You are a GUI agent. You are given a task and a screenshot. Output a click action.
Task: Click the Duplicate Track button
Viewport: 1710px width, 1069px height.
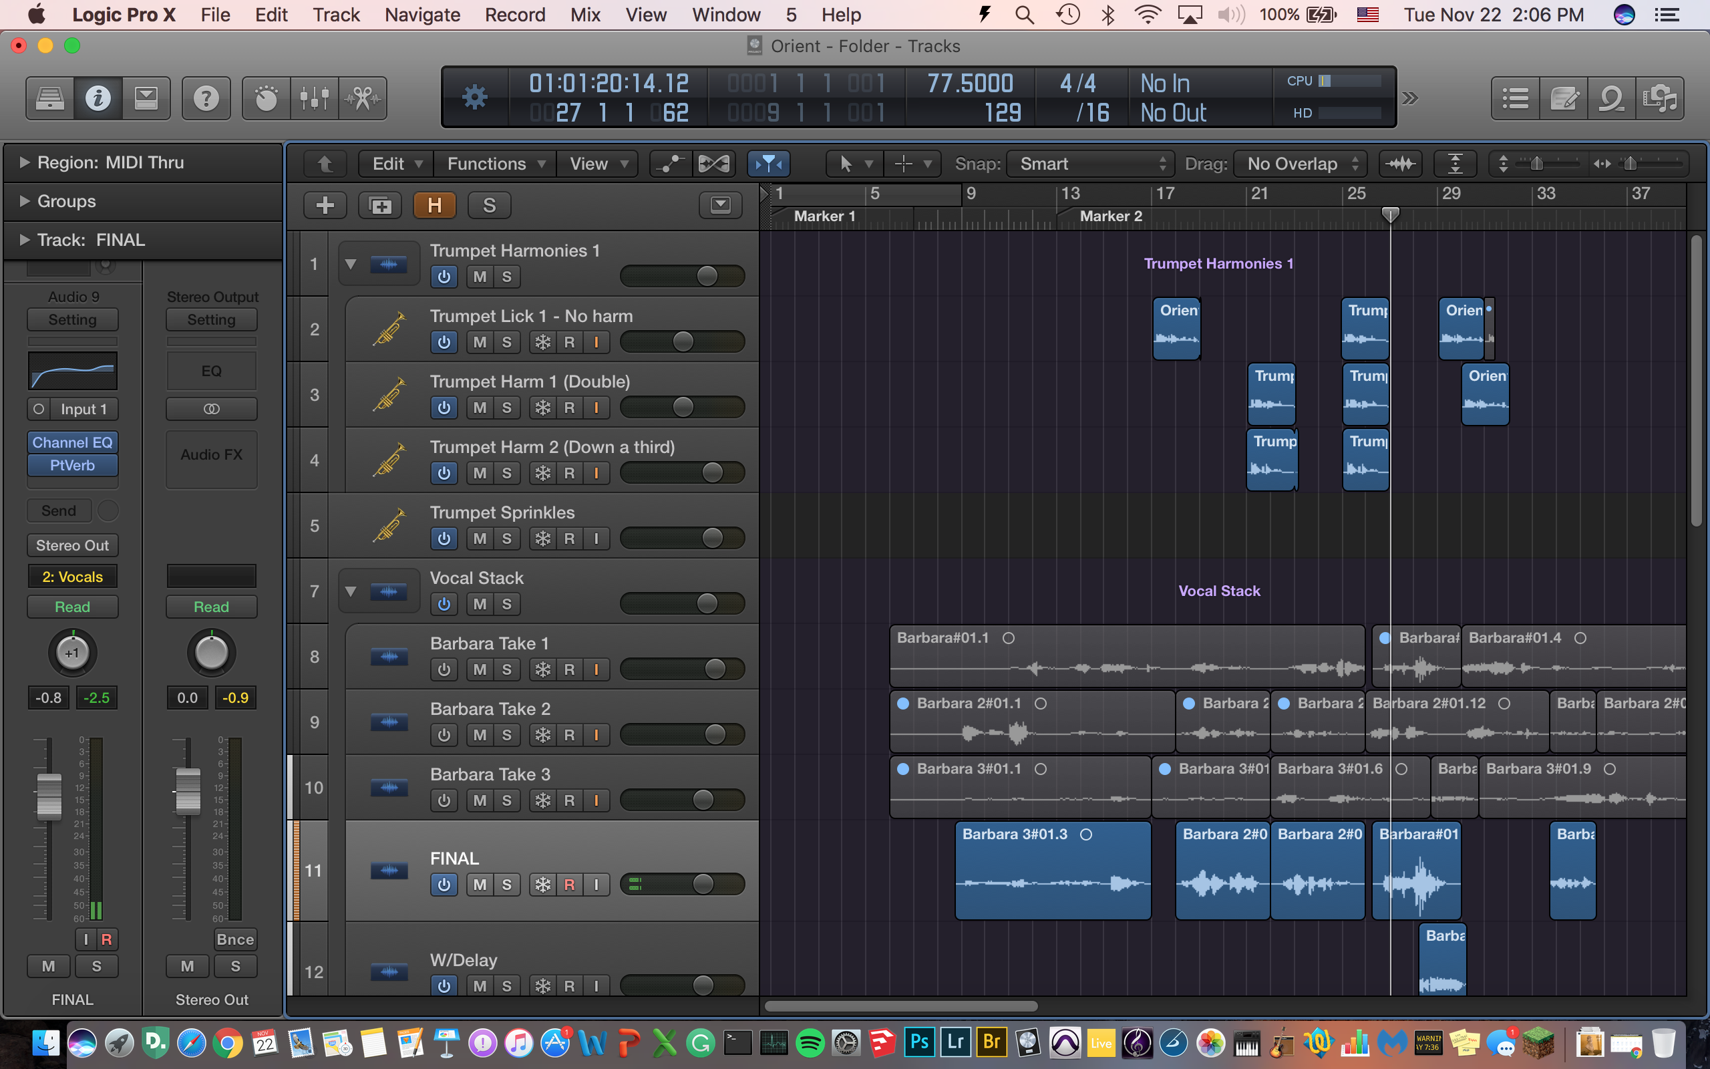[380, 206]
